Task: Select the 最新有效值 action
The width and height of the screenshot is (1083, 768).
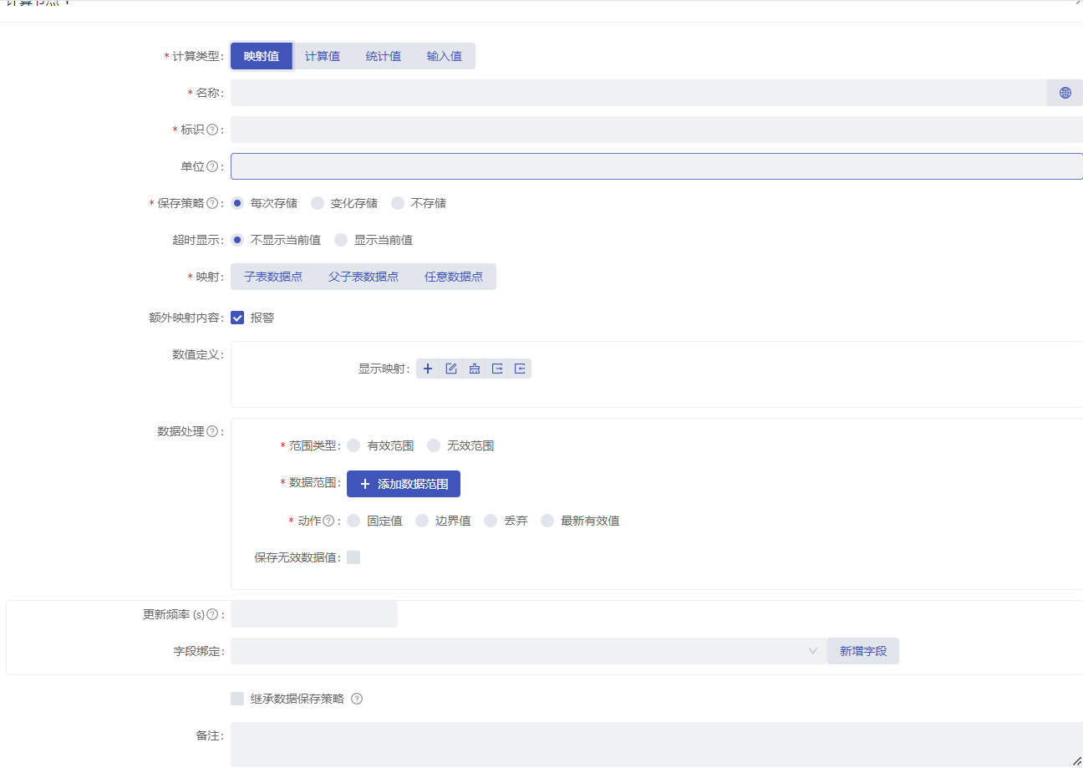Action: point(547,521)
